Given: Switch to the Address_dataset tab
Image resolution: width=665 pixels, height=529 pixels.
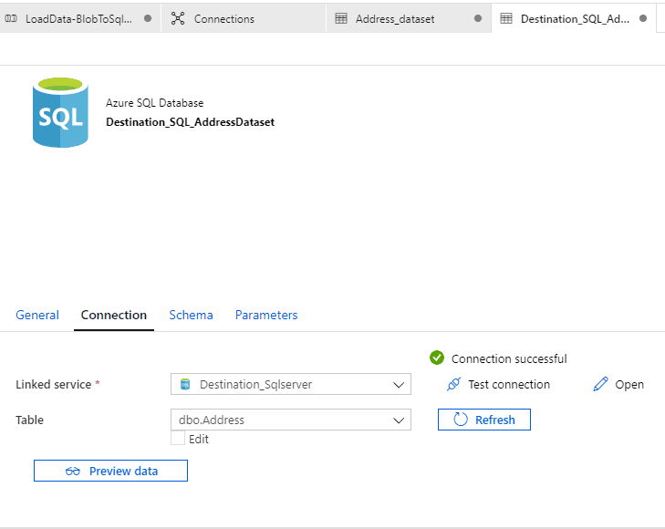Looking at the screenshot, I should pos(409,18).
